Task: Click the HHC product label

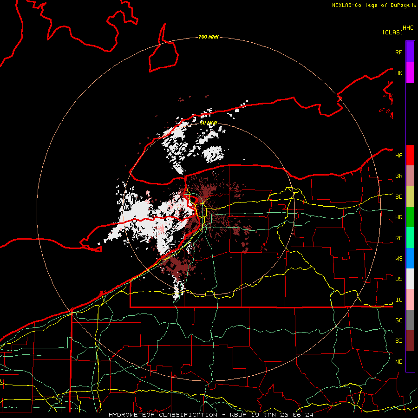Action: (408, 28)
